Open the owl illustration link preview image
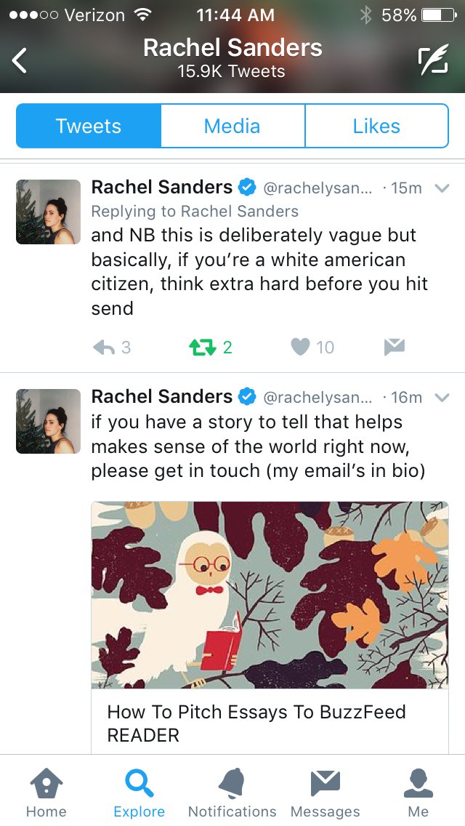Screen dimensions: 465x826 point(270,595)
